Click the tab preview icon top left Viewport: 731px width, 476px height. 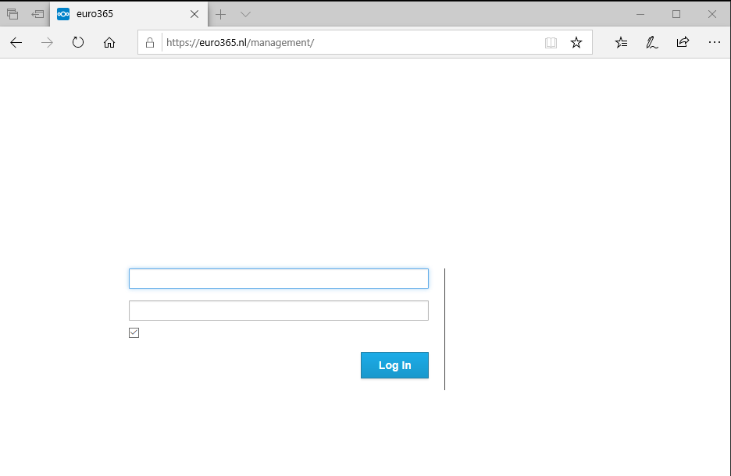pos(36,13)
